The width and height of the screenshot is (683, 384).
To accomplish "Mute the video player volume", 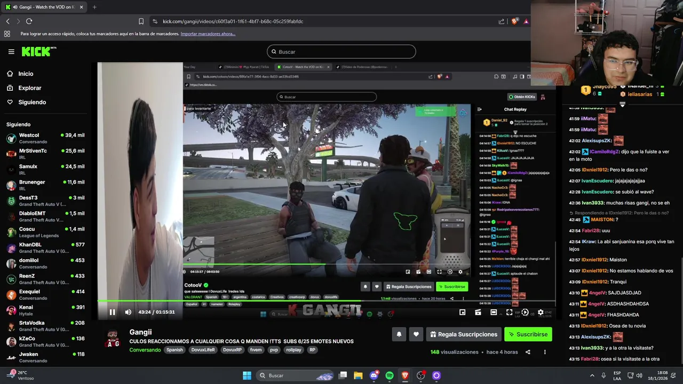I will (128, 312).
